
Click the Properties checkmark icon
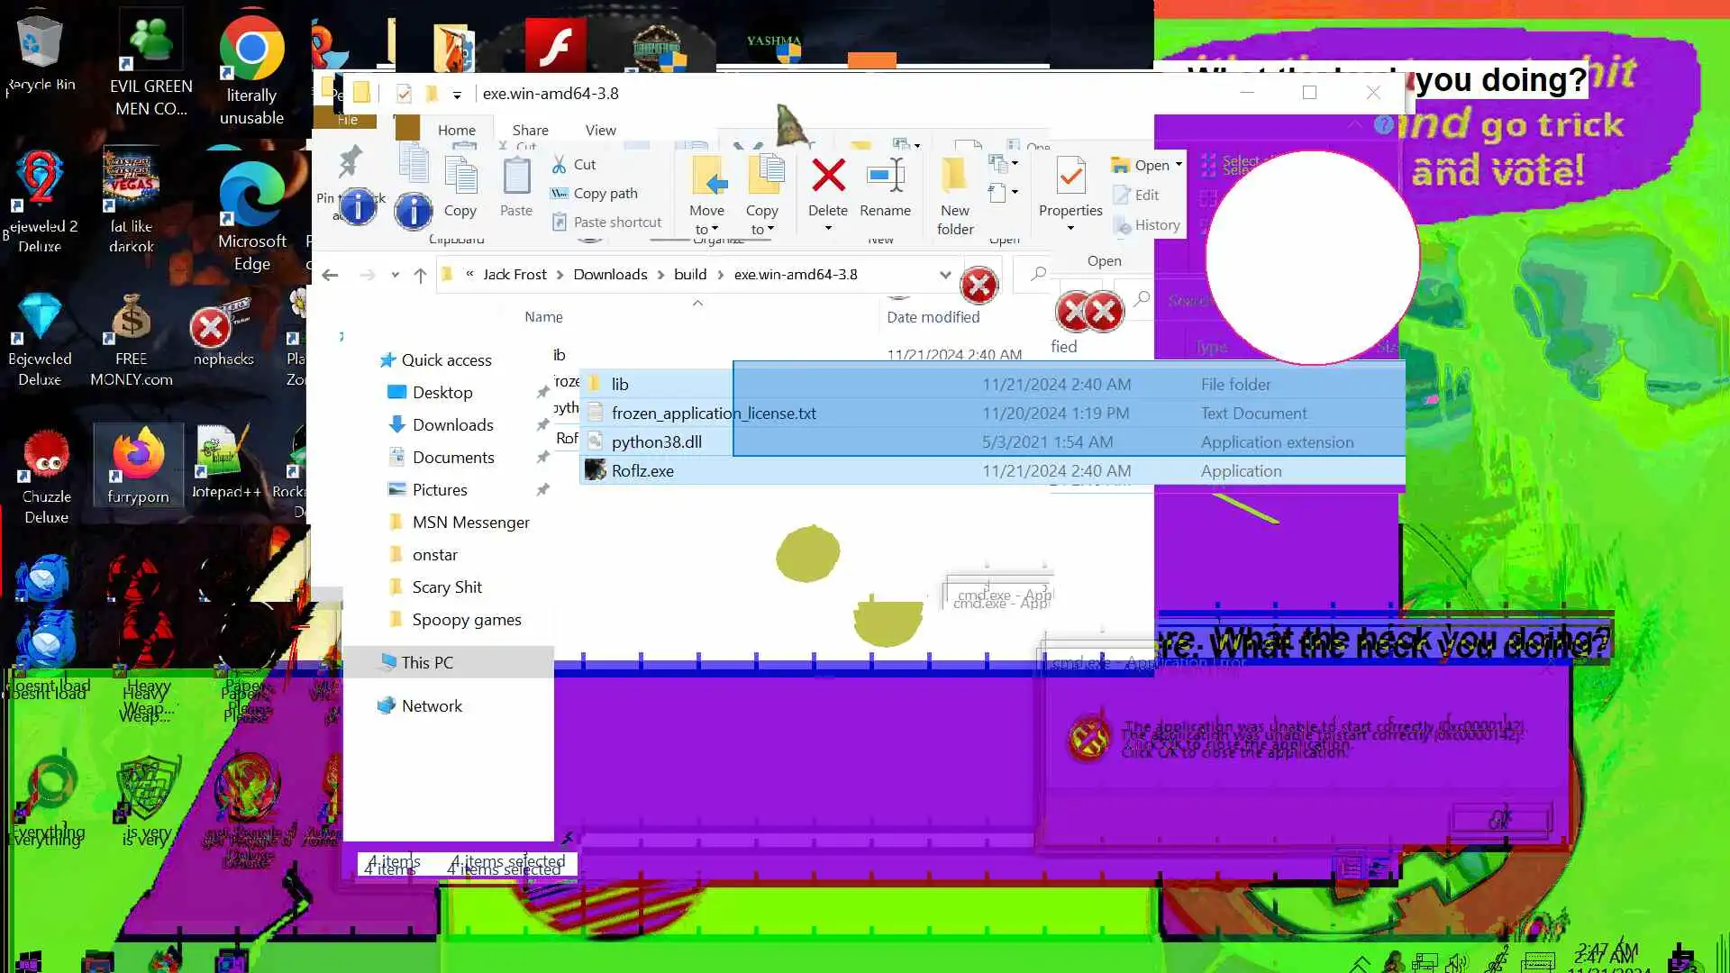pyautogui.click(x=1070, y=177)
